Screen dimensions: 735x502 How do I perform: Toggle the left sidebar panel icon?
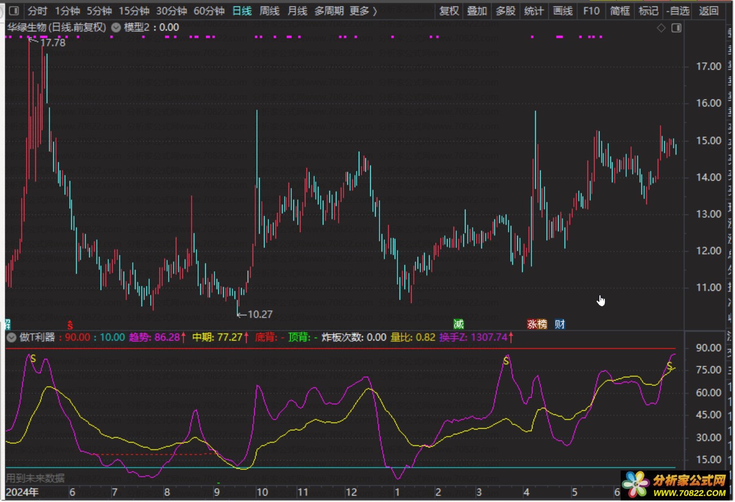(x=14, y=11)
